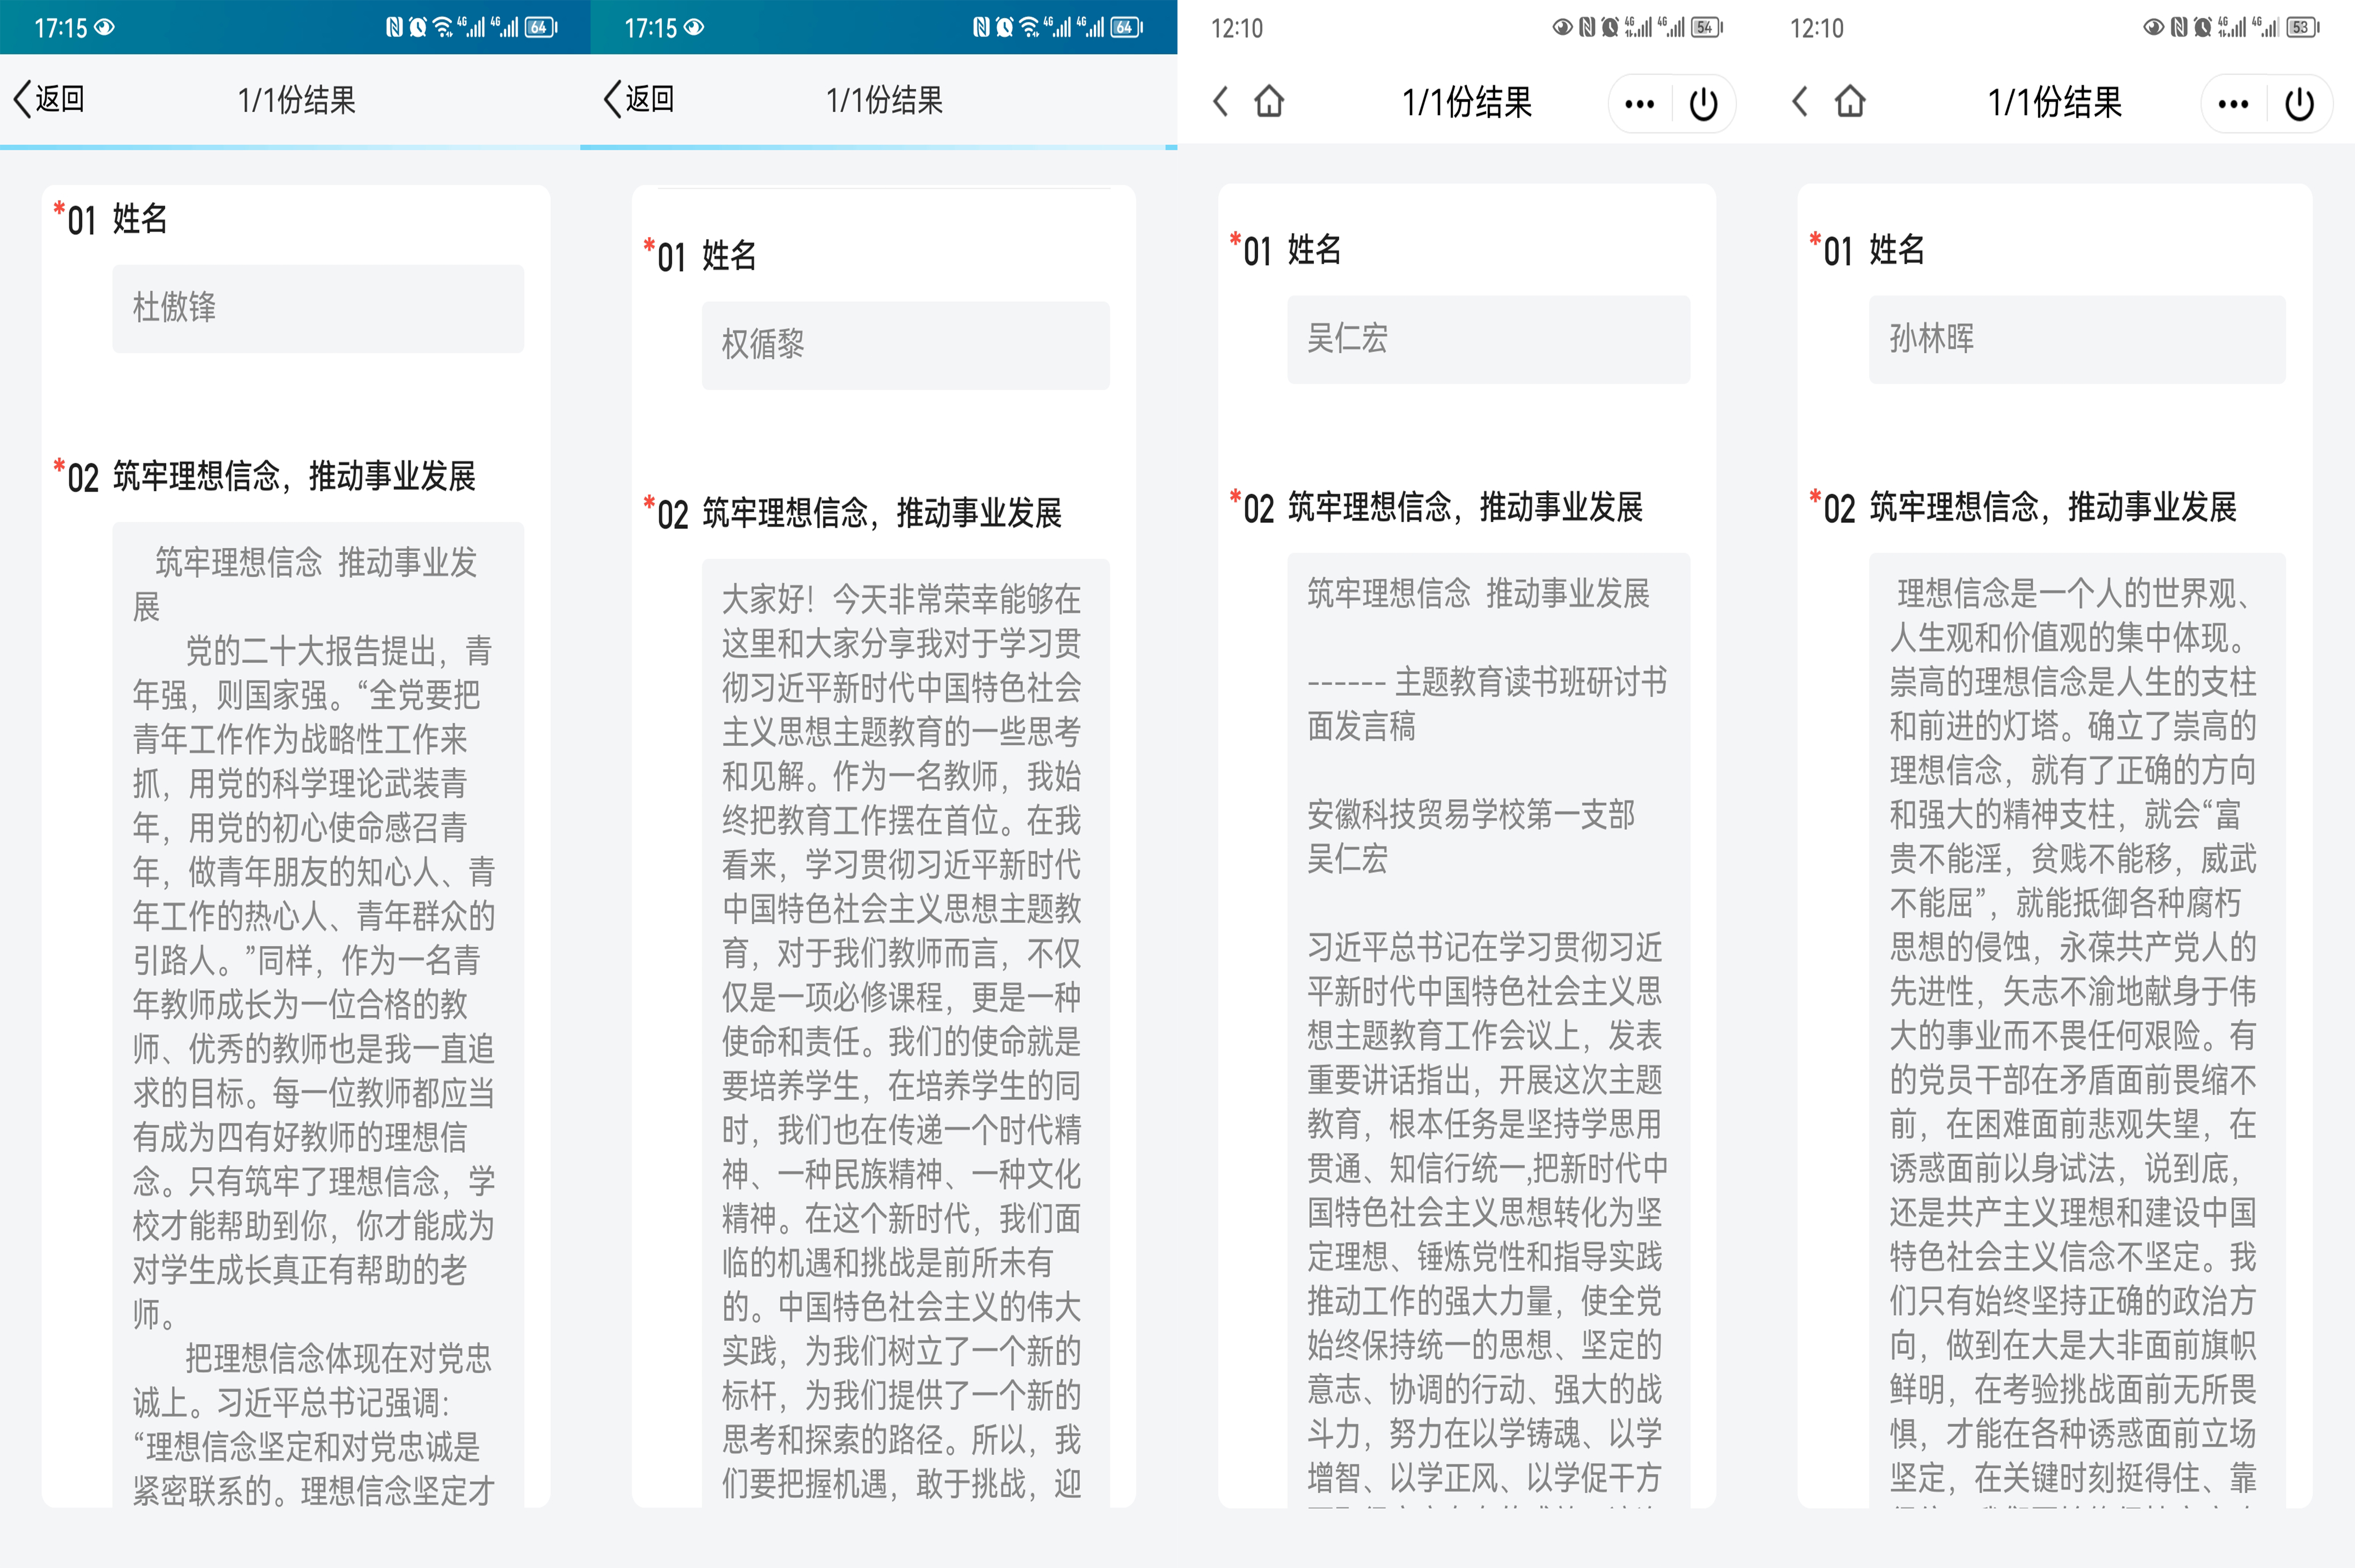Click name field containing 权循黎
Screen dimensions: 2355x1568
pyautogui.click(x=906, y=345)
